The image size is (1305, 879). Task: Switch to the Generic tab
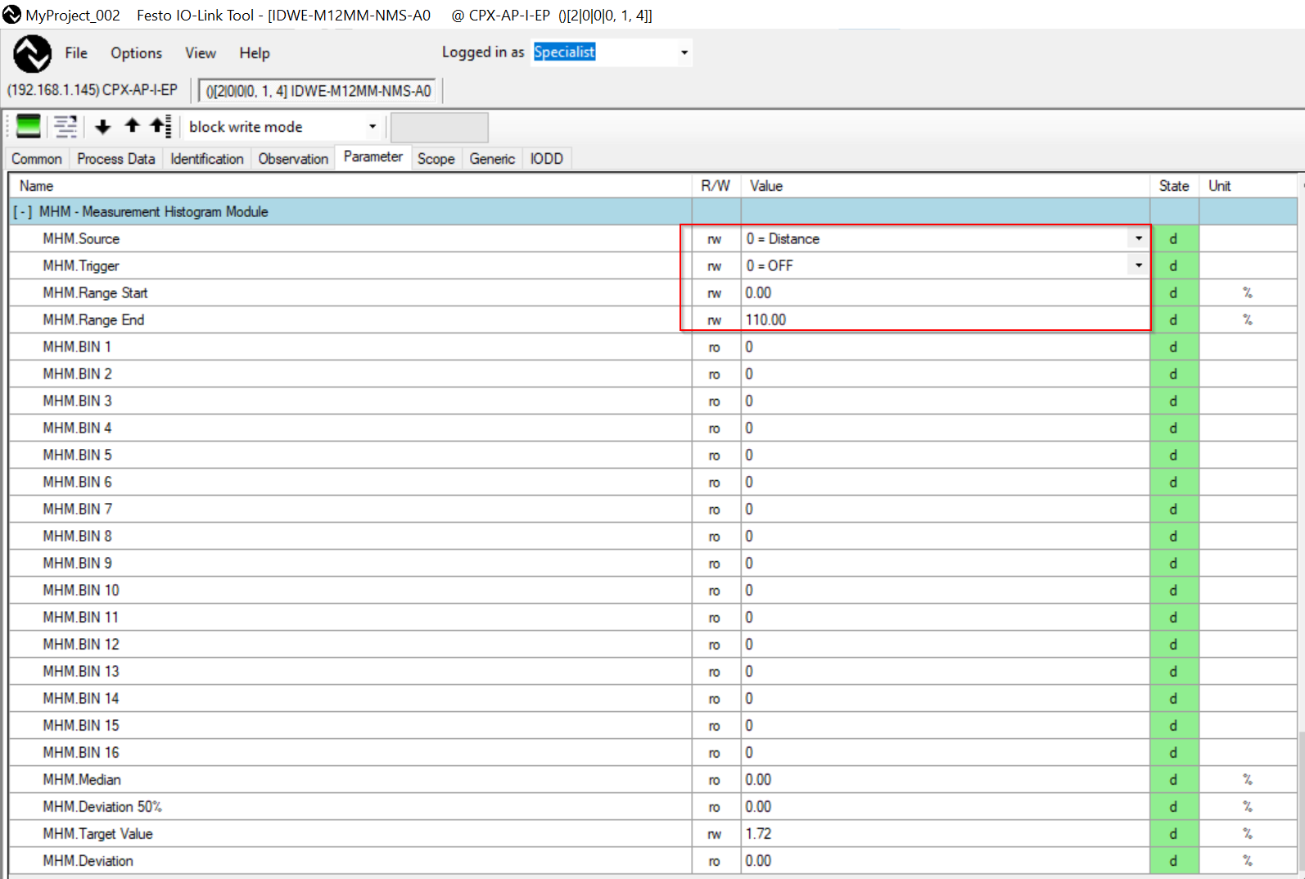[492, 159]
